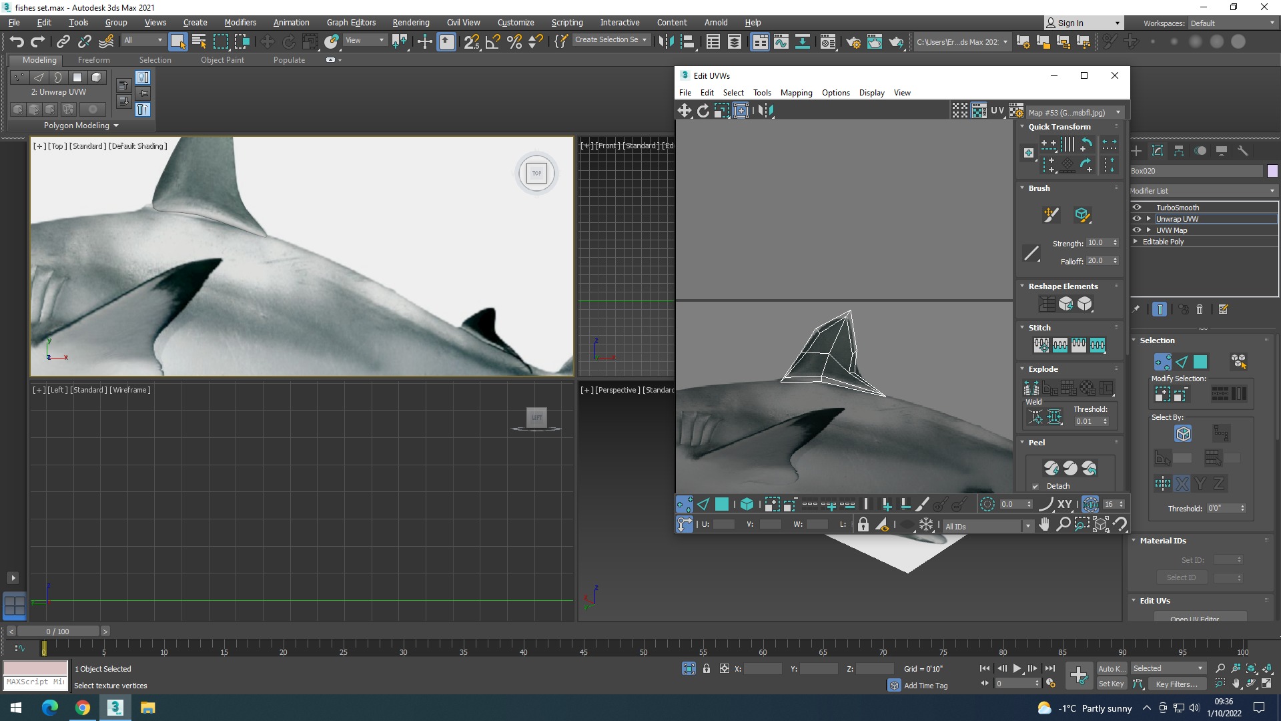The width and height of the screenshot is (1281, 721).
Task: Open the Modifier List dropdown
Action: [x=1203, y=191]
